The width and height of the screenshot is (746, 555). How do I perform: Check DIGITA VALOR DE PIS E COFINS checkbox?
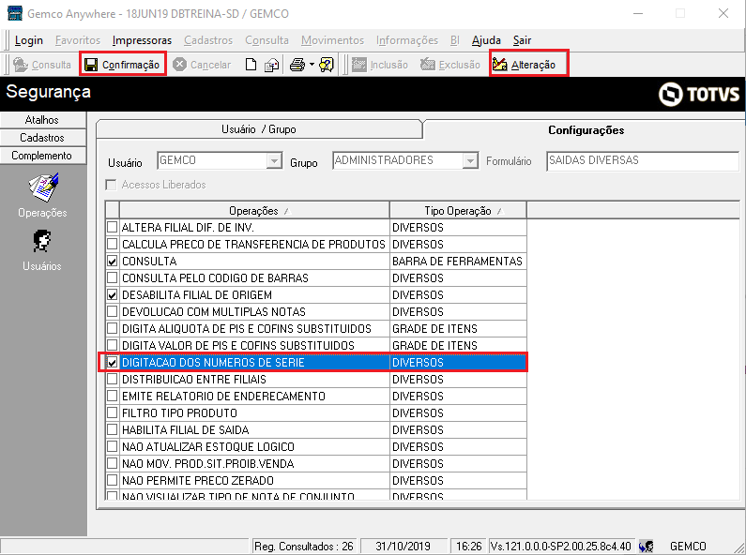point(113,345)
